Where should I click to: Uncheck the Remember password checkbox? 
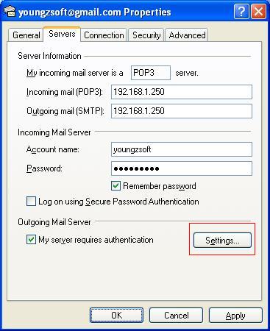click(116, 186)
